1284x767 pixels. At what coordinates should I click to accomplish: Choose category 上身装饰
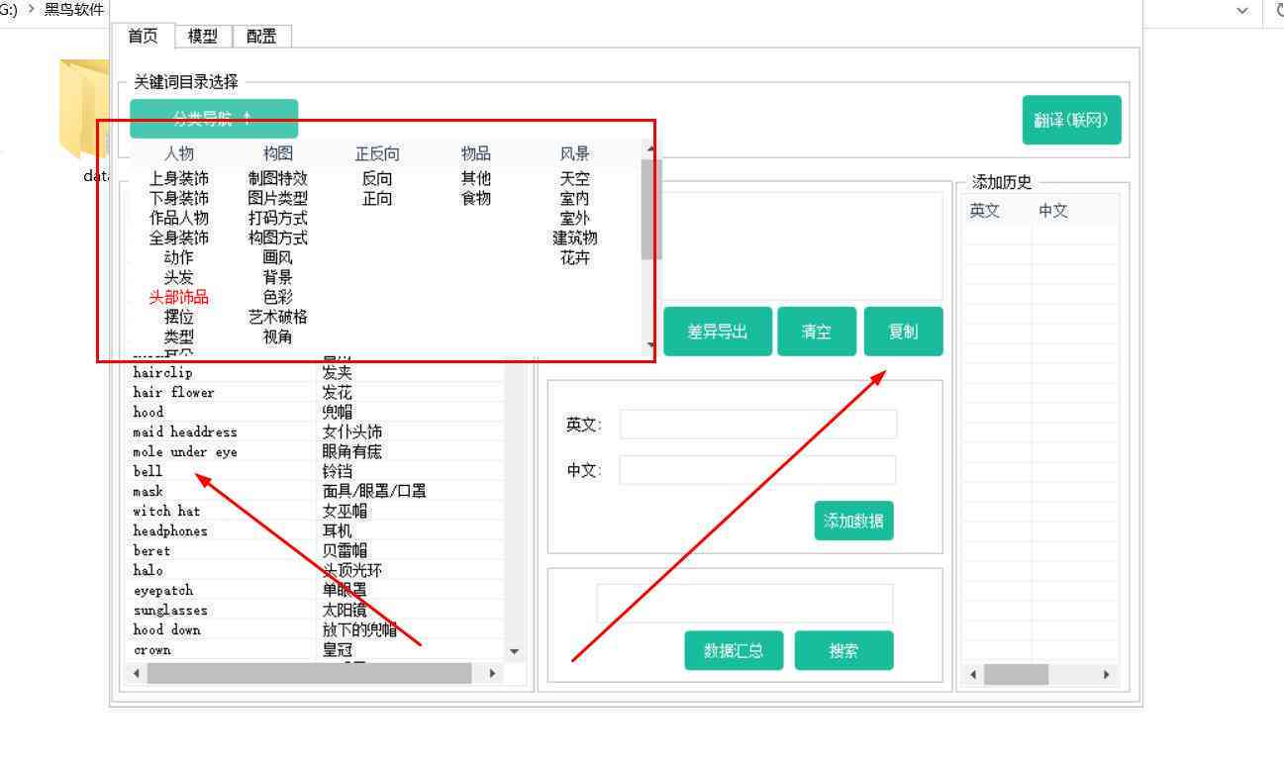pyautogui.click(x=179, y=179)
